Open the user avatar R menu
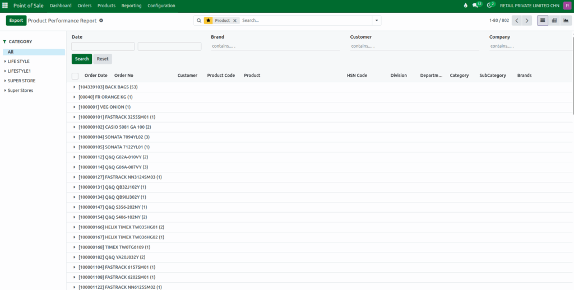Screen dimensions: 574x290 point(567,6)
